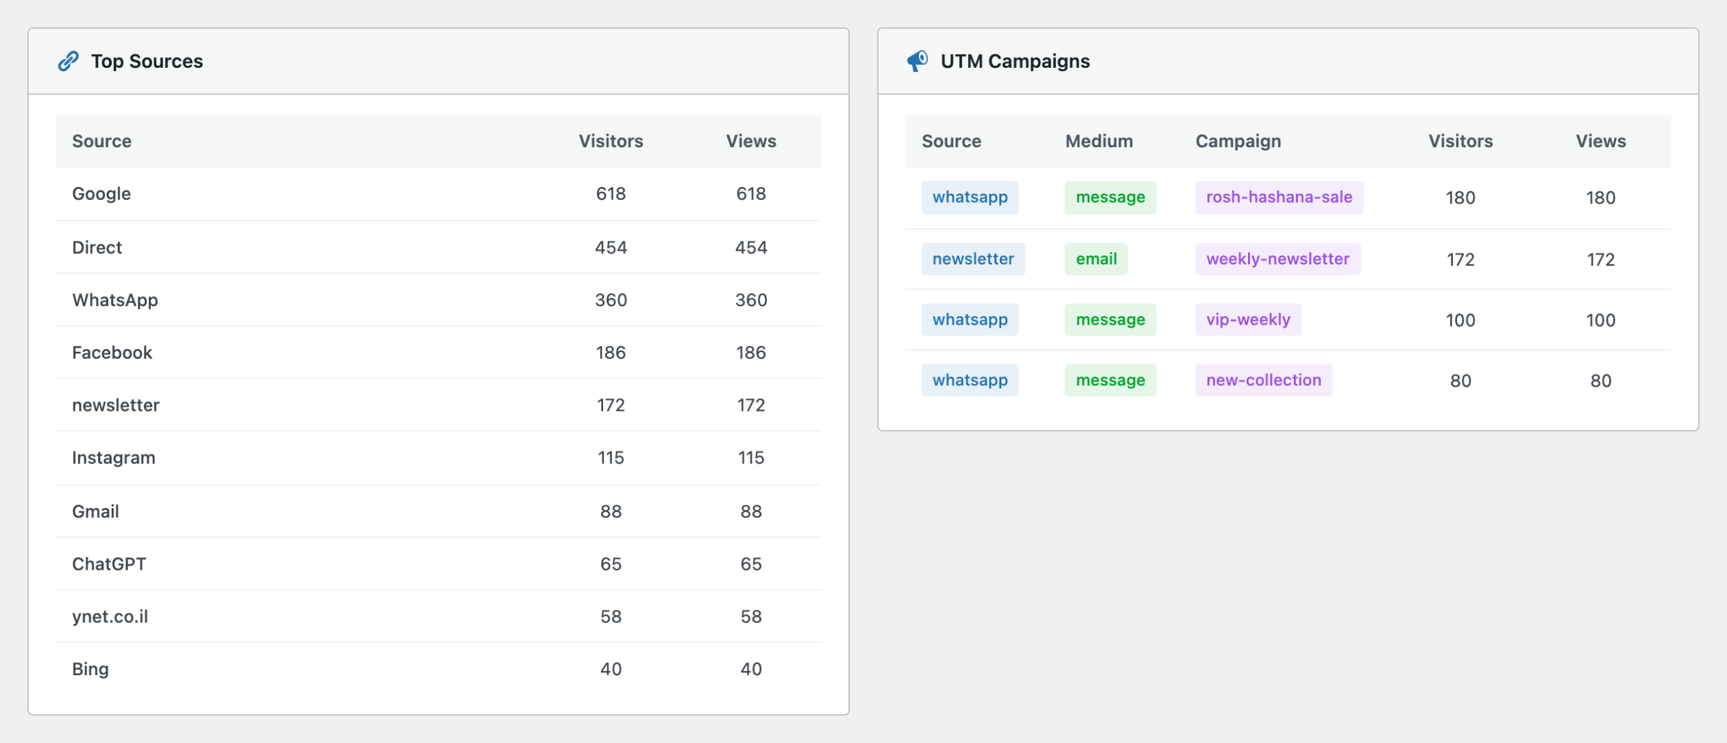1727x743 pixels.
Task: Click the newsletter source tag
Action: pos(972,259)
